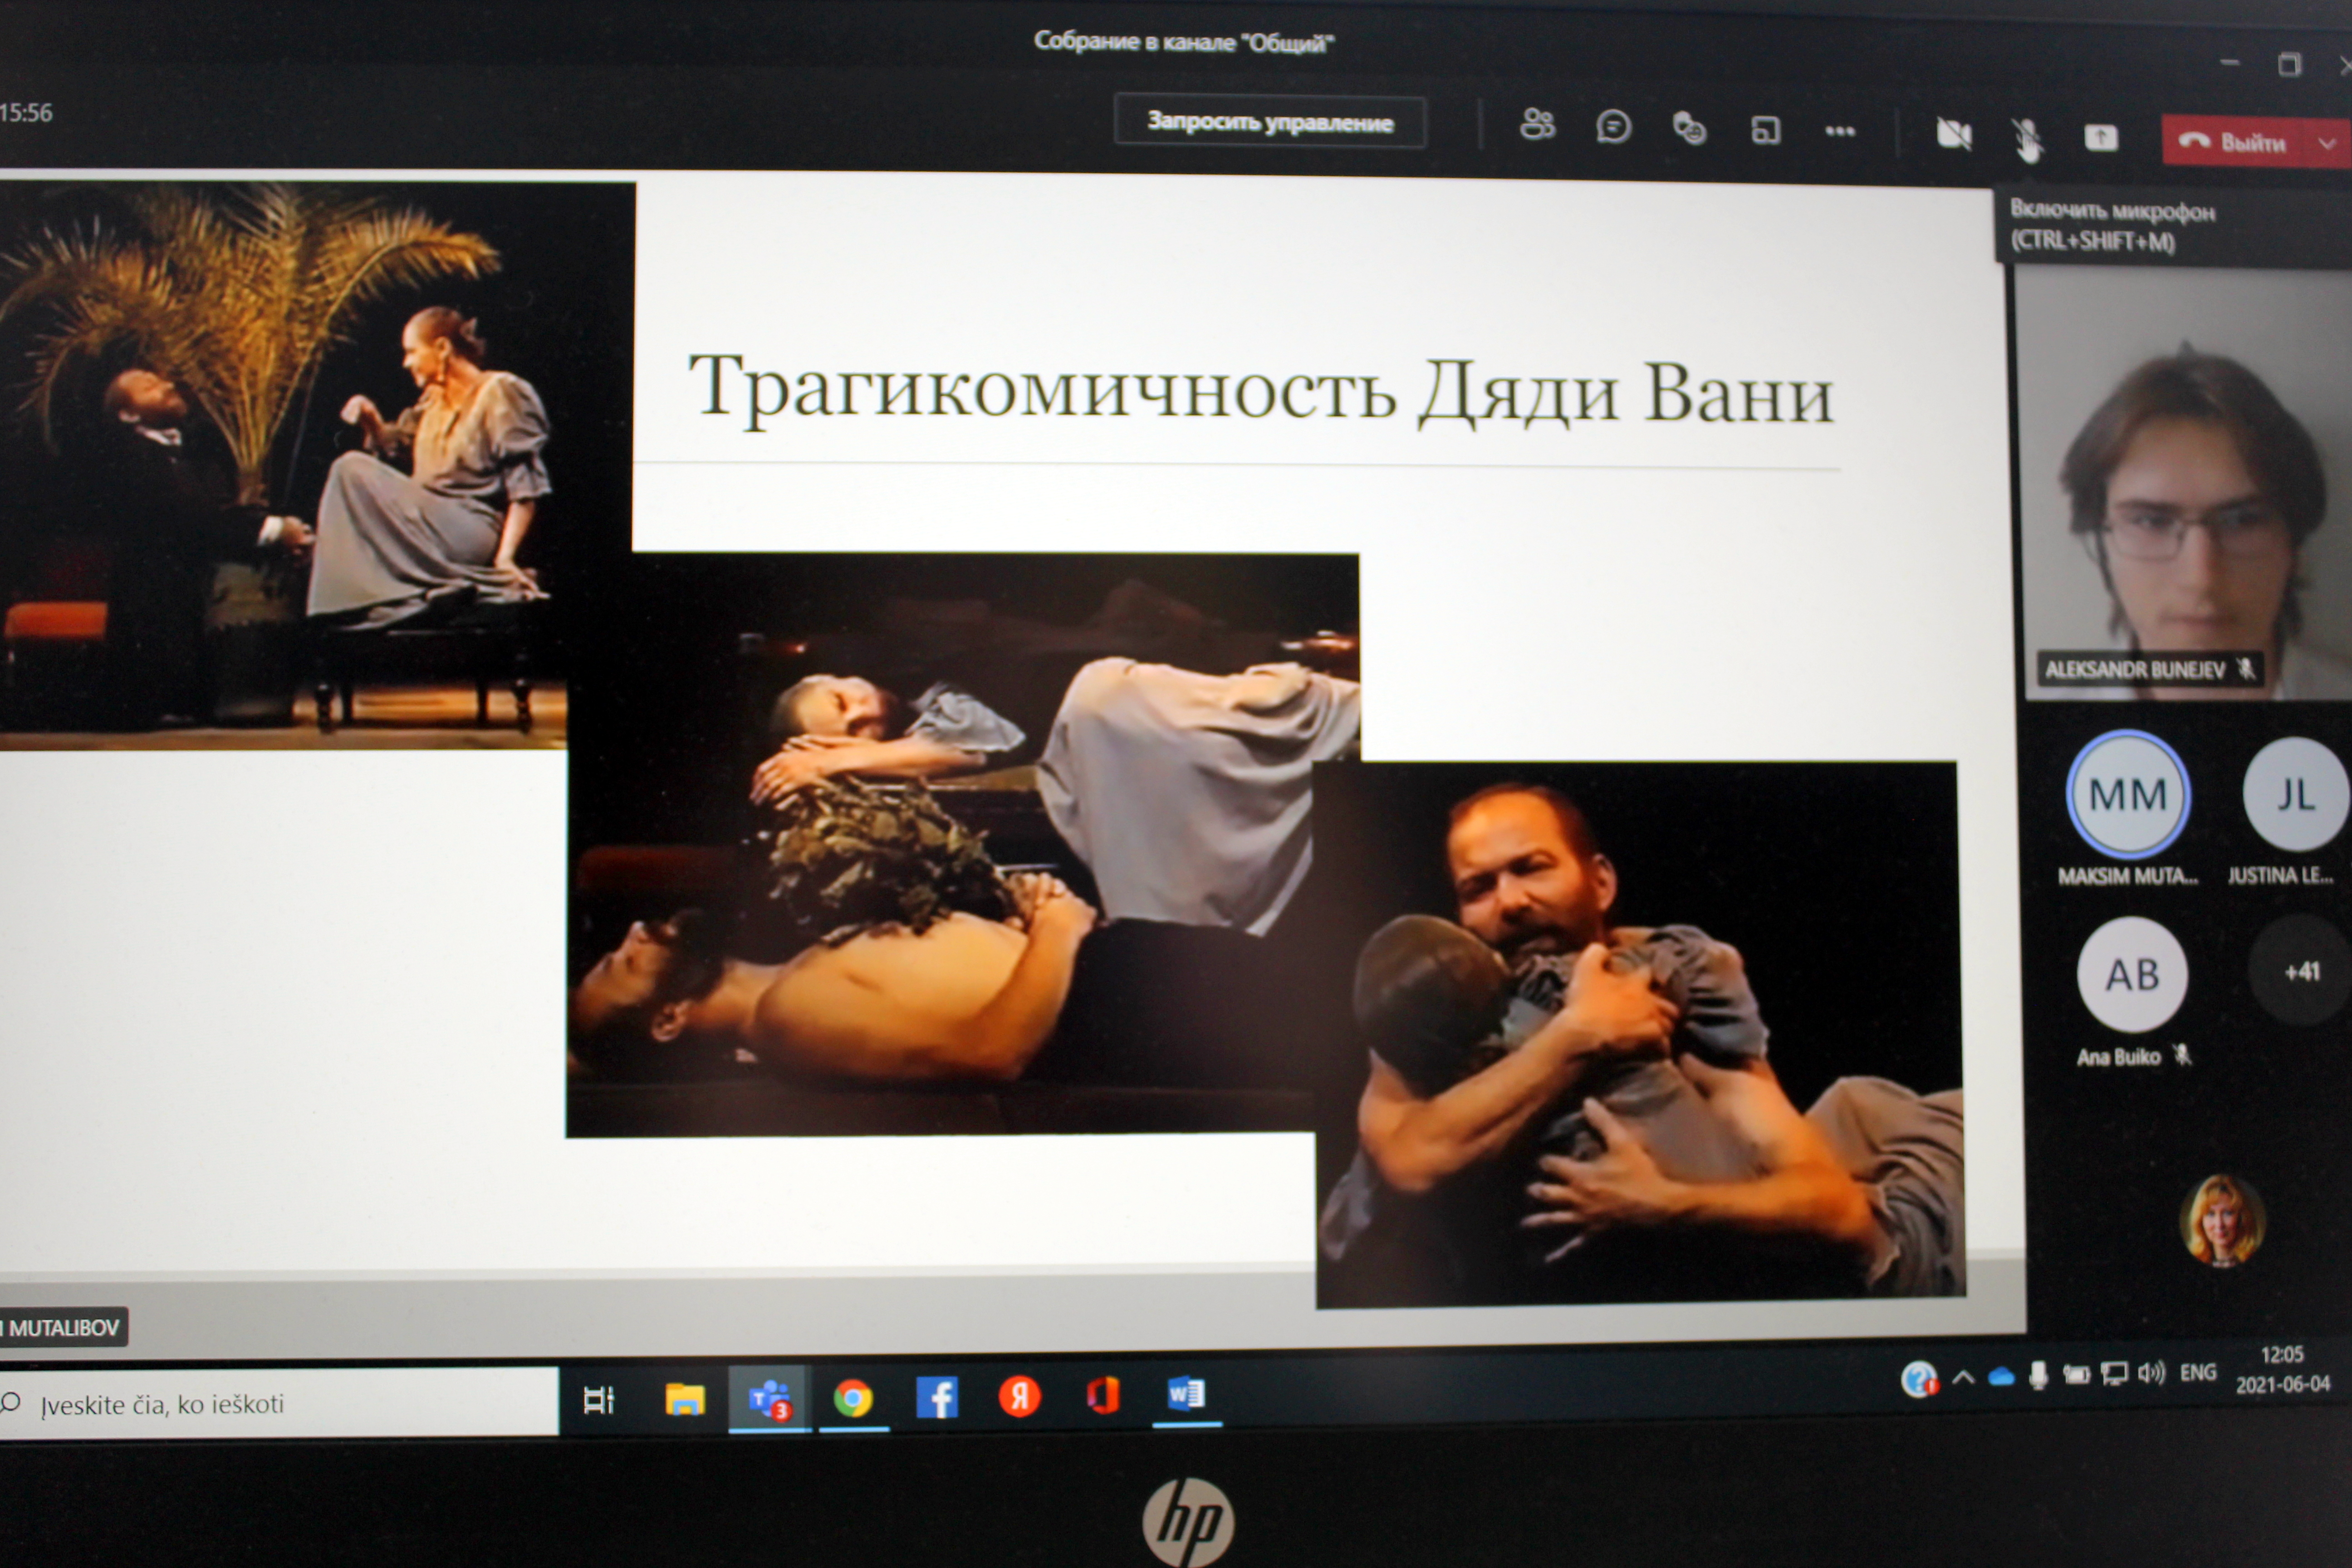
Task: Click the lying actors photo on slide
Action: click(940, 845)
